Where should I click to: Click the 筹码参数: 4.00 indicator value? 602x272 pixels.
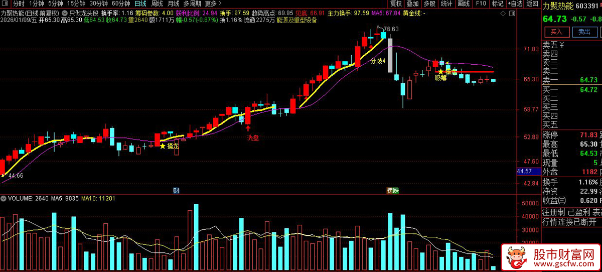[x=155, y=13]
